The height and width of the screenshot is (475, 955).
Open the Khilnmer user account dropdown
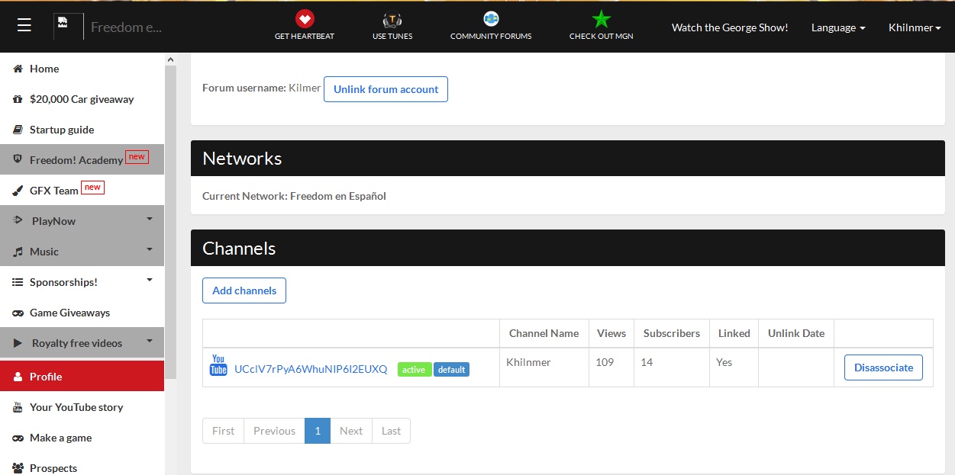[x=914, y=27]
